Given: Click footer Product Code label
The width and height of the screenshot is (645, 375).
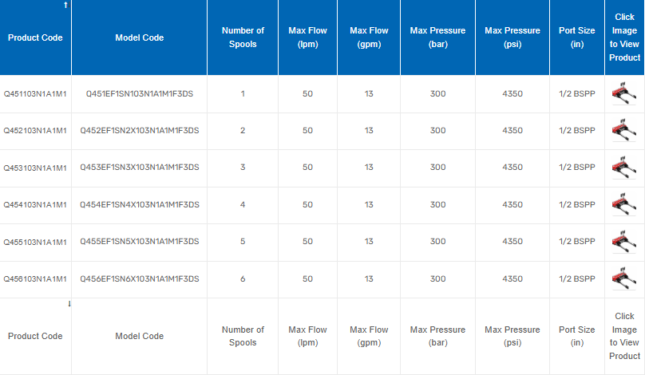Looking at the screenshot, I should click(35, 336).
